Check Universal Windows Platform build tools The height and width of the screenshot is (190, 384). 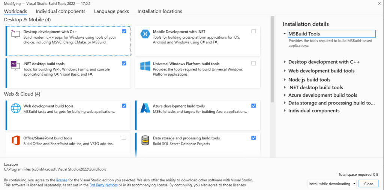253,63
